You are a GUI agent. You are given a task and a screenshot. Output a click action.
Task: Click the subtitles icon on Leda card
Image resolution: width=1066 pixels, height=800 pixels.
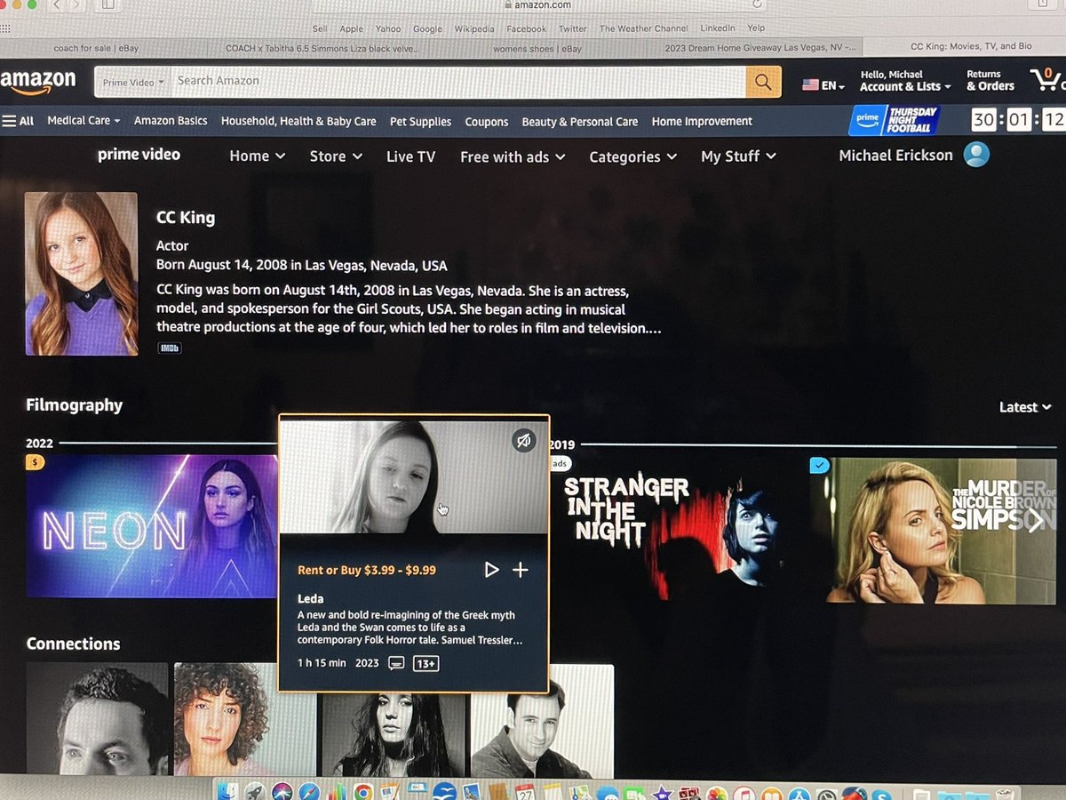point(397,663)
